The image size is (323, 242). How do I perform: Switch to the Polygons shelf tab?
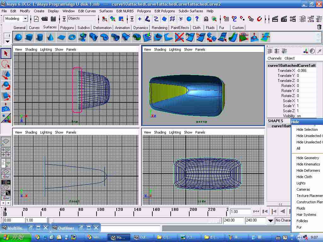click(x=67, y=28)
